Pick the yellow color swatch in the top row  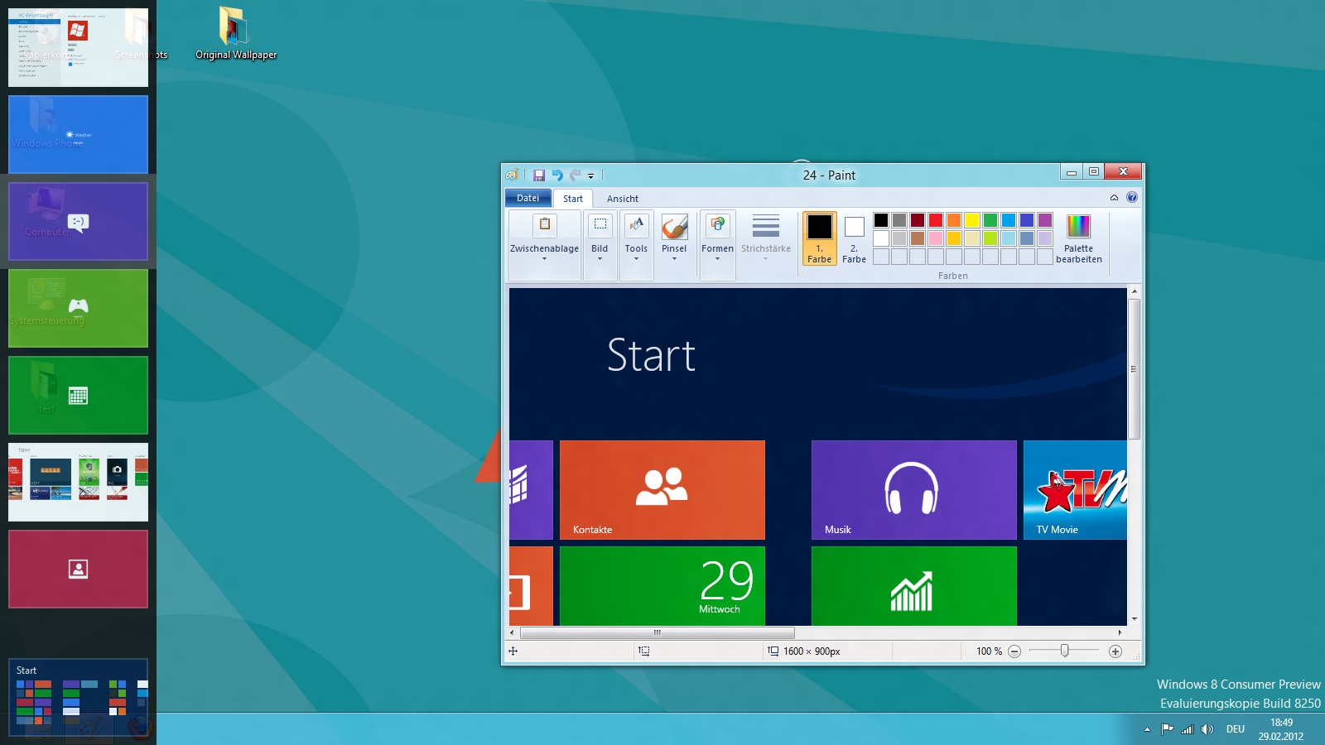click(x=972, y=220)
